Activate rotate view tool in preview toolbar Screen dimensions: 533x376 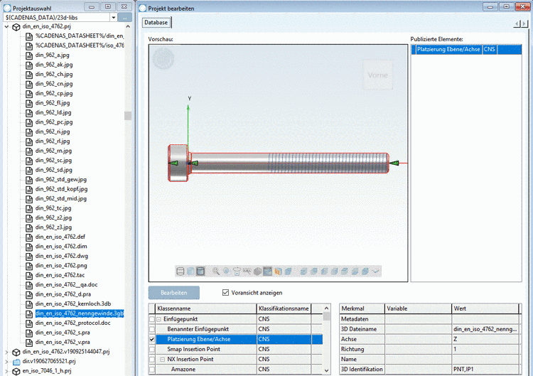(237, 272)
